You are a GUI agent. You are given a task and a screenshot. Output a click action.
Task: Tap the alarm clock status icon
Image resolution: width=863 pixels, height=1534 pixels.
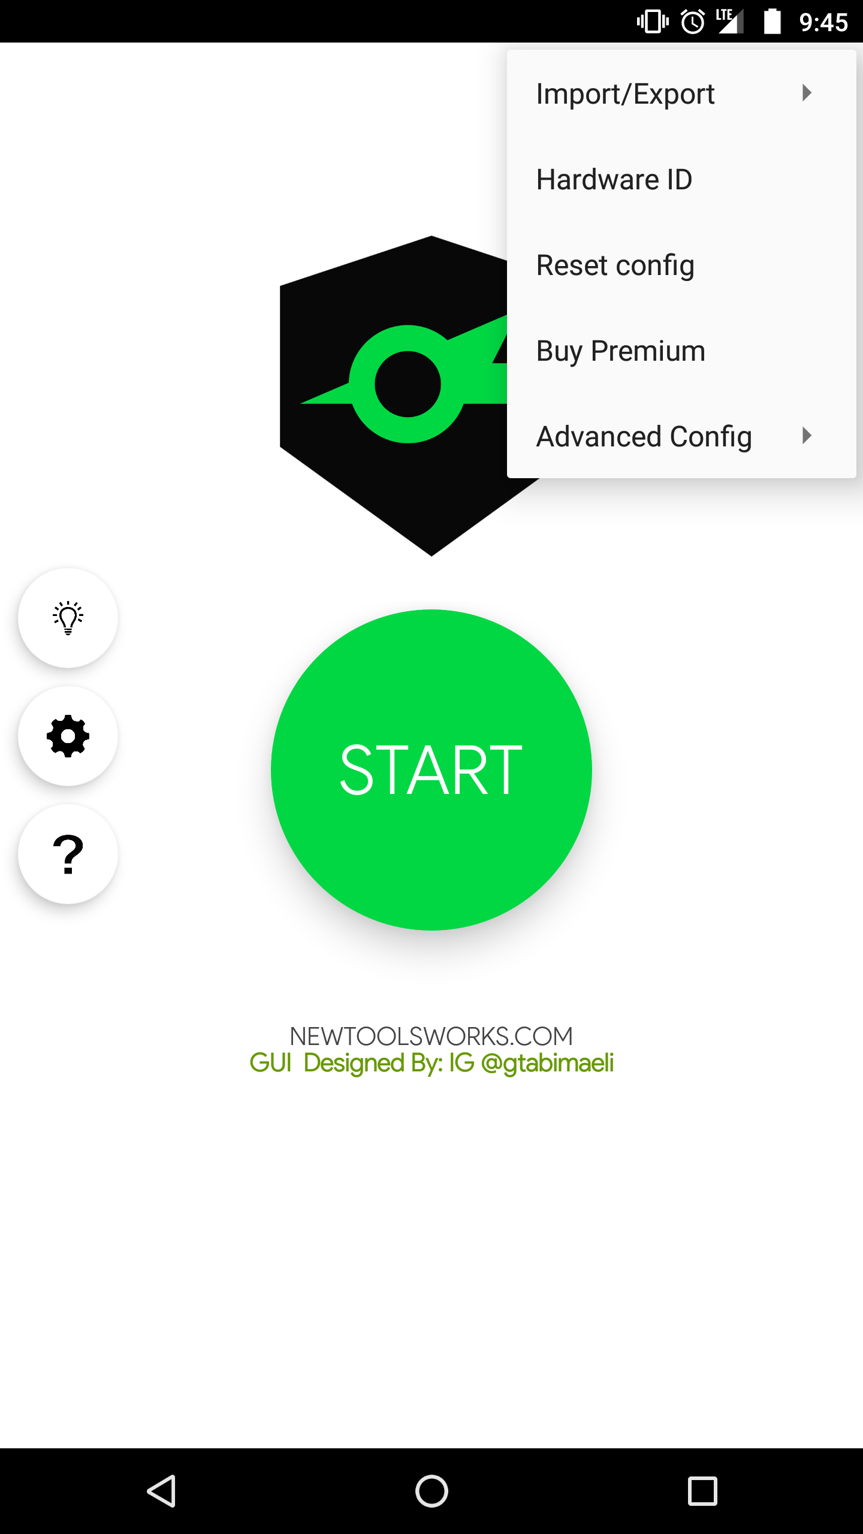[693, 22]
